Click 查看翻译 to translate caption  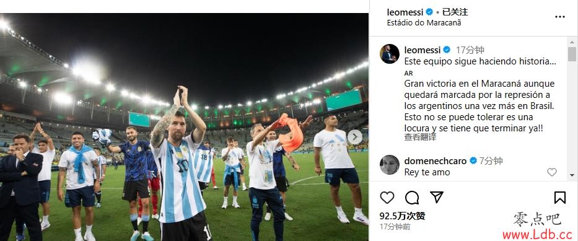coord(420,137)
